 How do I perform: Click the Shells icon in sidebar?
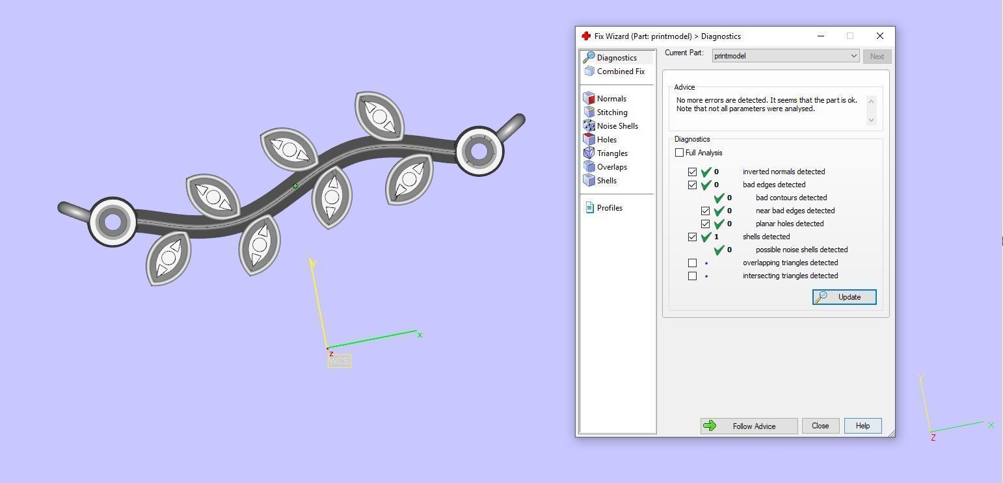point(589,180)
